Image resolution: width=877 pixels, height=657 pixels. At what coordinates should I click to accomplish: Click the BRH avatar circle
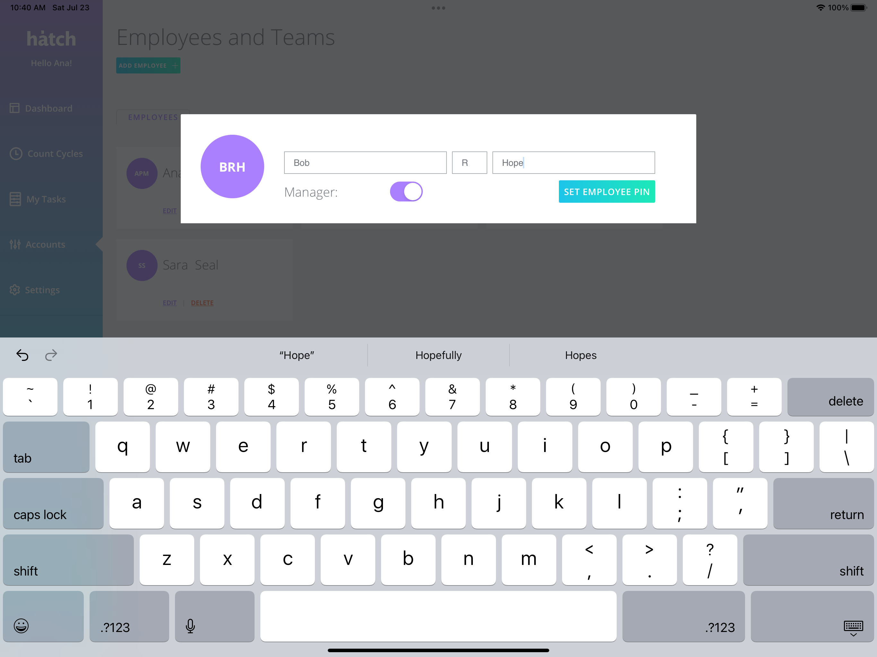tap(232, 167)
